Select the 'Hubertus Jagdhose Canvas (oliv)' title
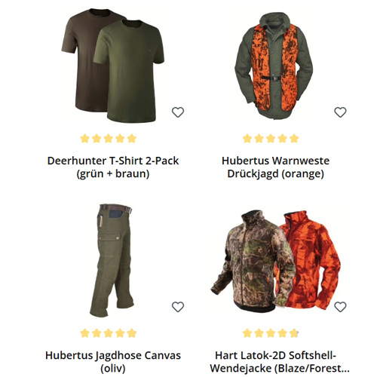Image resolution: width=377 pixels, height=377 pixels. point(113,362)
